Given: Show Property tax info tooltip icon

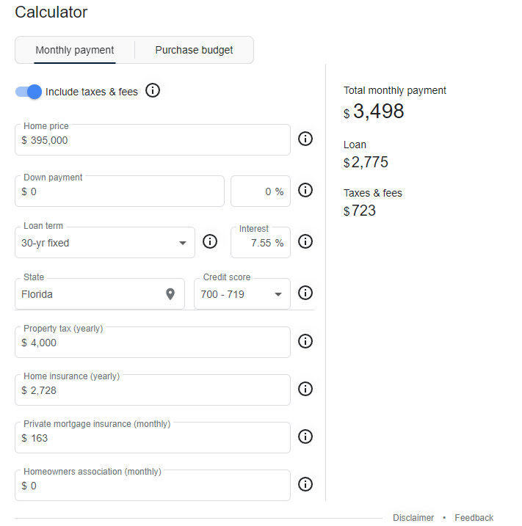Looking at the screenshot, I should (x=305, y=341).
